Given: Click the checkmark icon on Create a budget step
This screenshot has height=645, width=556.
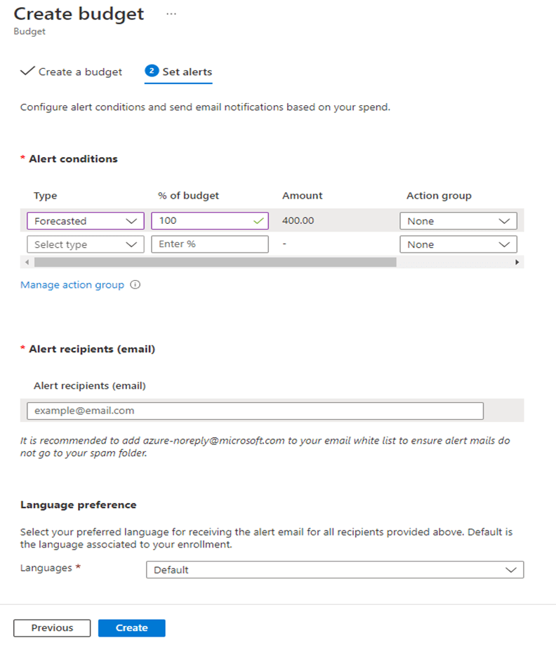Looking at the screenshot, I should point(27,72).
